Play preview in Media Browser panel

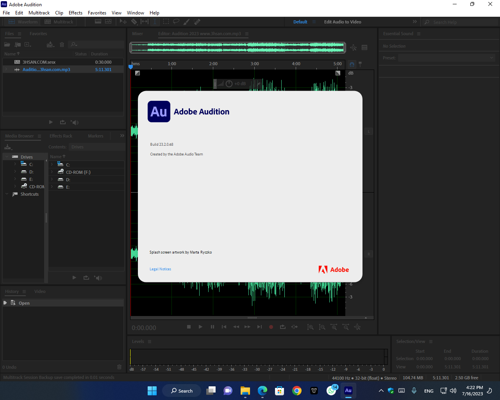(x=74, y=278)
